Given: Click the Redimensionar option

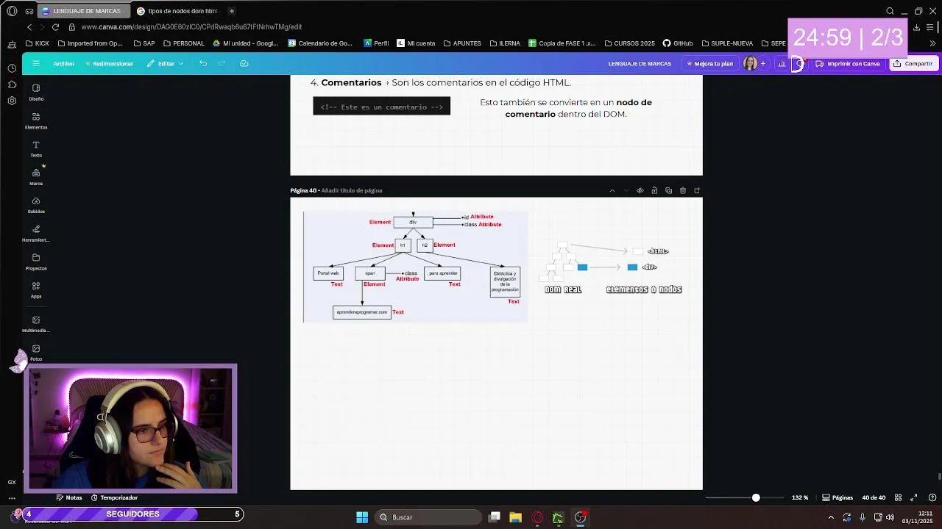Looking at the screenshot, I should tap(110, 64).
